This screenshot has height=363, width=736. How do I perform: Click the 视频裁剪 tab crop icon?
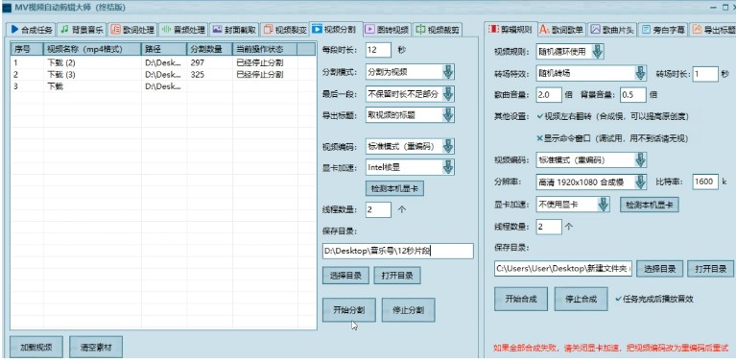pyautogui.click(x=421, y=30)
